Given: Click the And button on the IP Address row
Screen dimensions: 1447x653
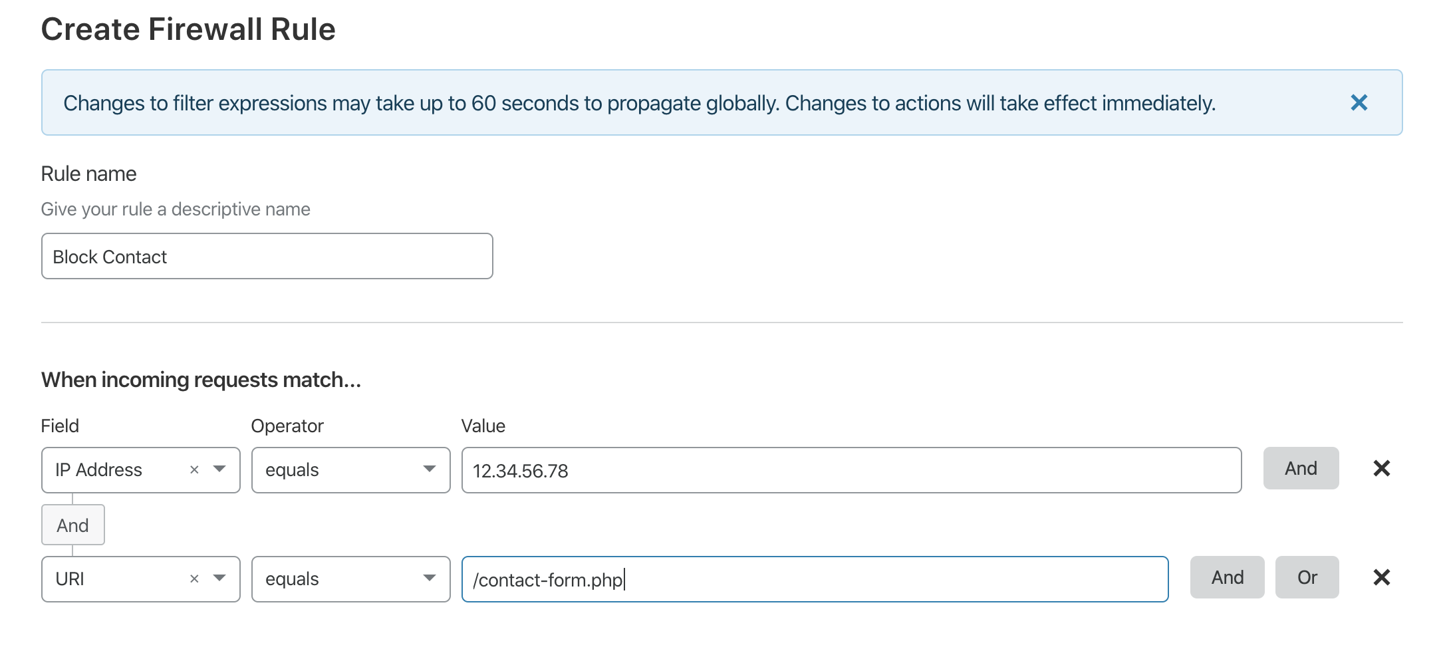Looking at the screenshot, I should click(x=1301, y=469).
